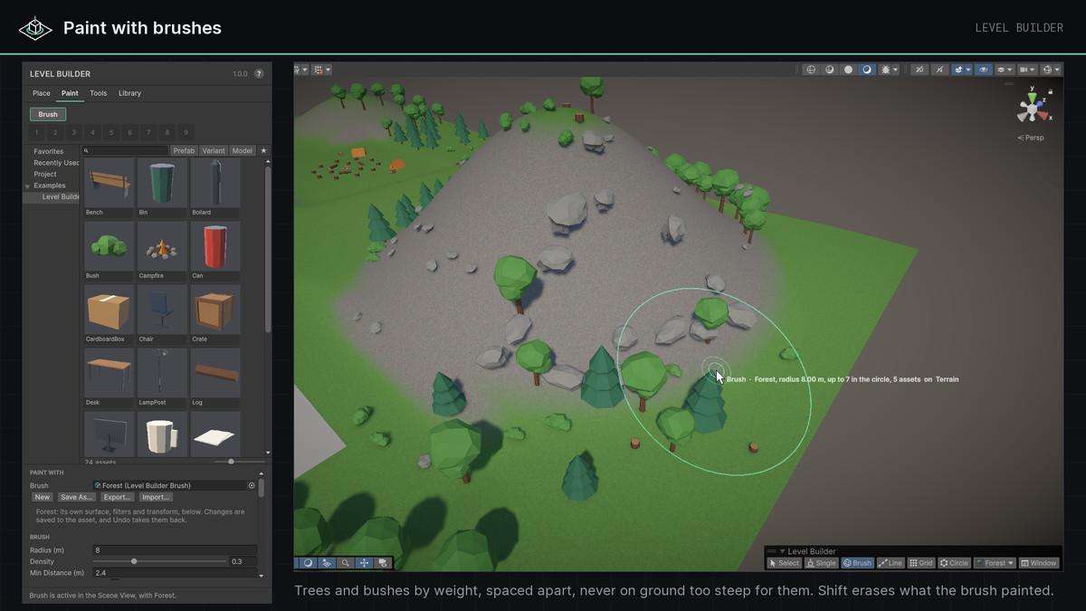1086x611 pixels.
Task: Choose the Select tool in overlay toolbar
Action: 784,563
